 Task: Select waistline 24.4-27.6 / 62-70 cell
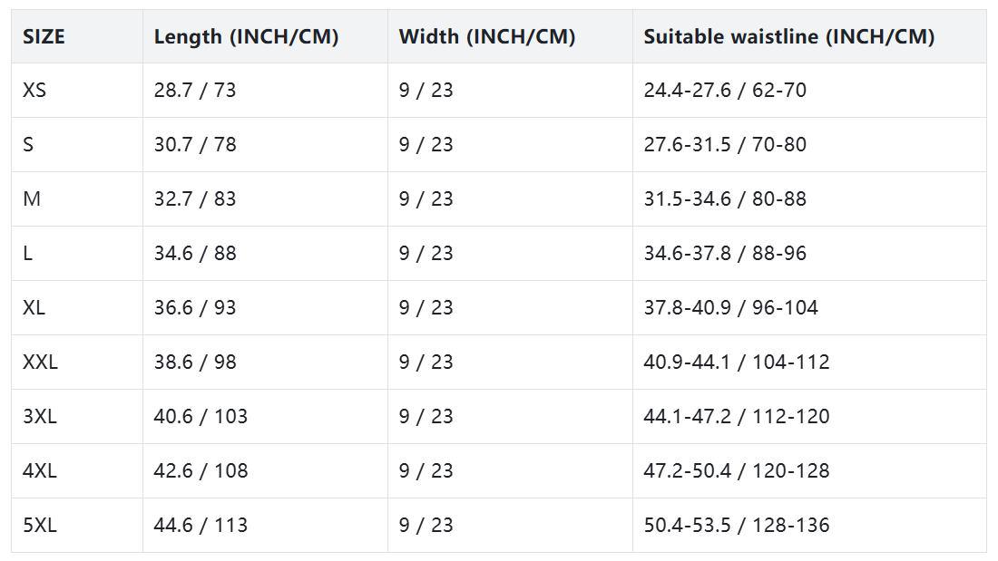coord(725,91)
